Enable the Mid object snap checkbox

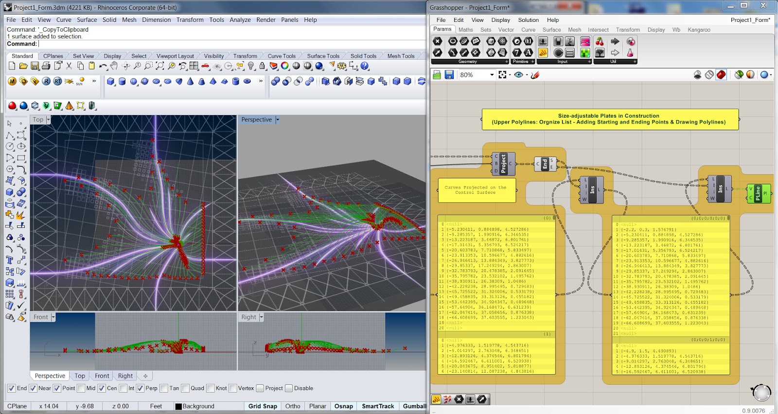coord(81,388)
